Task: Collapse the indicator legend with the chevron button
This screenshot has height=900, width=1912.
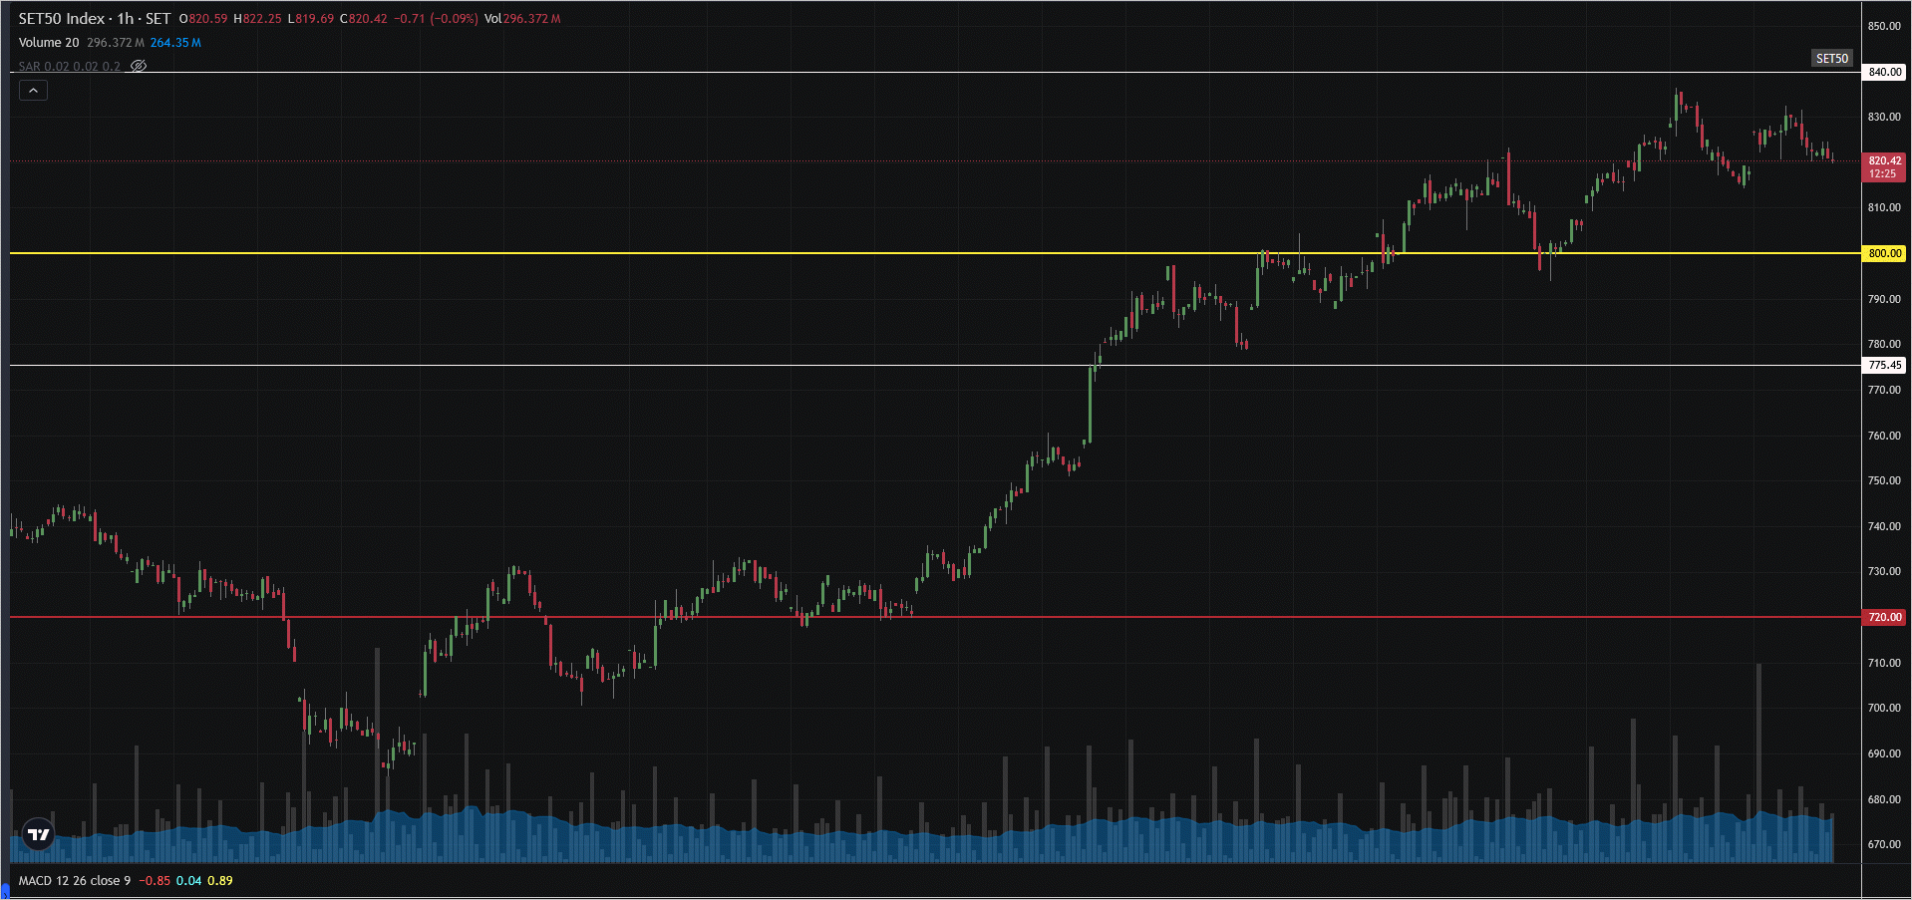Action: pyautogui.click(x=33, y=91)
